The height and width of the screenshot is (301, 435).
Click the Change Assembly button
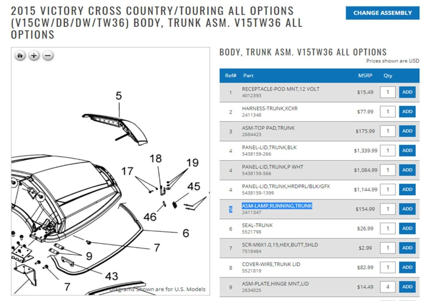click(x=382, y=13)
